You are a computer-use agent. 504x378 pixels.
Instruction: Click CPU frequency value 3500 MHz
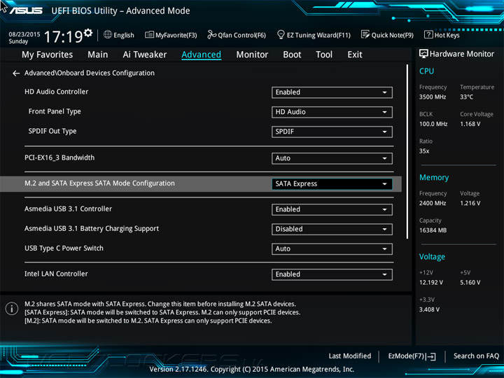tap(433, 97)
